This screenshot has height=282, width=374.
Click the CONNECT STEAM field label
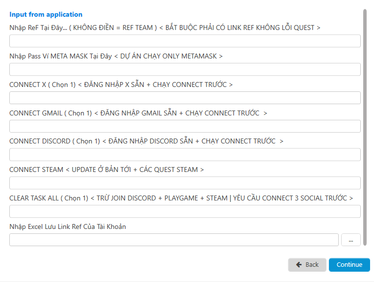point(107,169)
